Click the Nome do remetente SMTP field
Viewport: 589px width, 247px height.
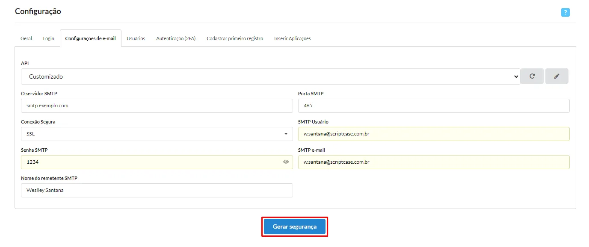(x=157, y=190)
